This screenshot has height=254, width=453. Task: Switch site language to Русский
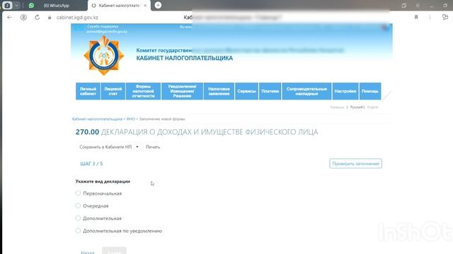point(356,107)
